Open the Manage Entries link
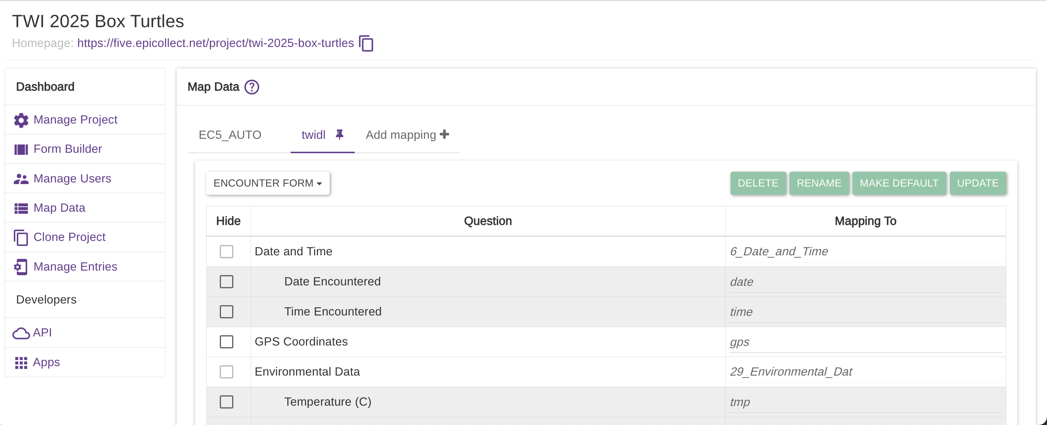The width and height of the screenshot is (1047, 425). (75, 267)
